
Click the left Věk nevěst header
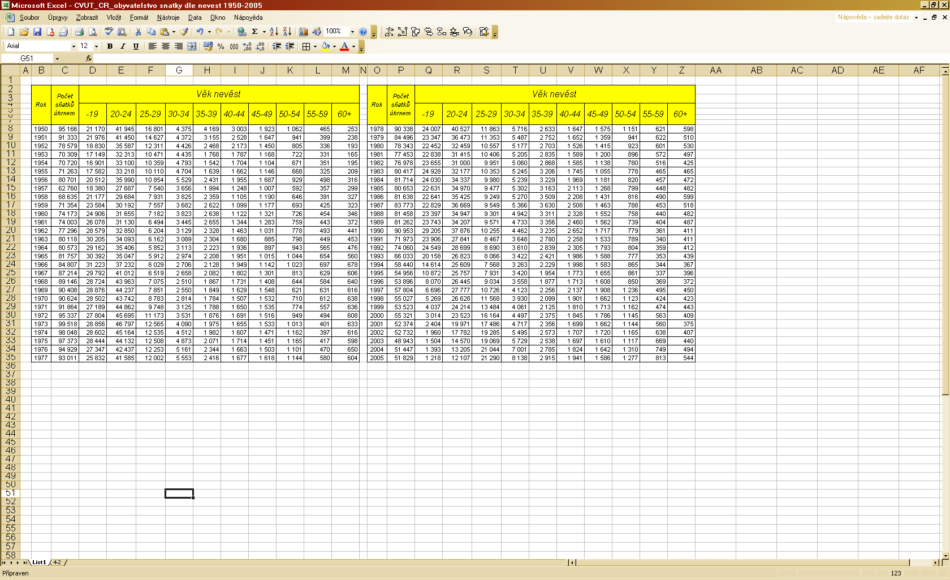[x=219, y=94]
